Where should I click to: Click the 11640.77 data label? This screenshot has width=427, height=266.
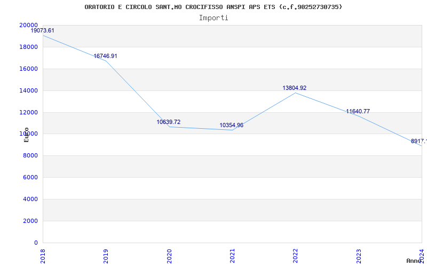click(358, 111)
